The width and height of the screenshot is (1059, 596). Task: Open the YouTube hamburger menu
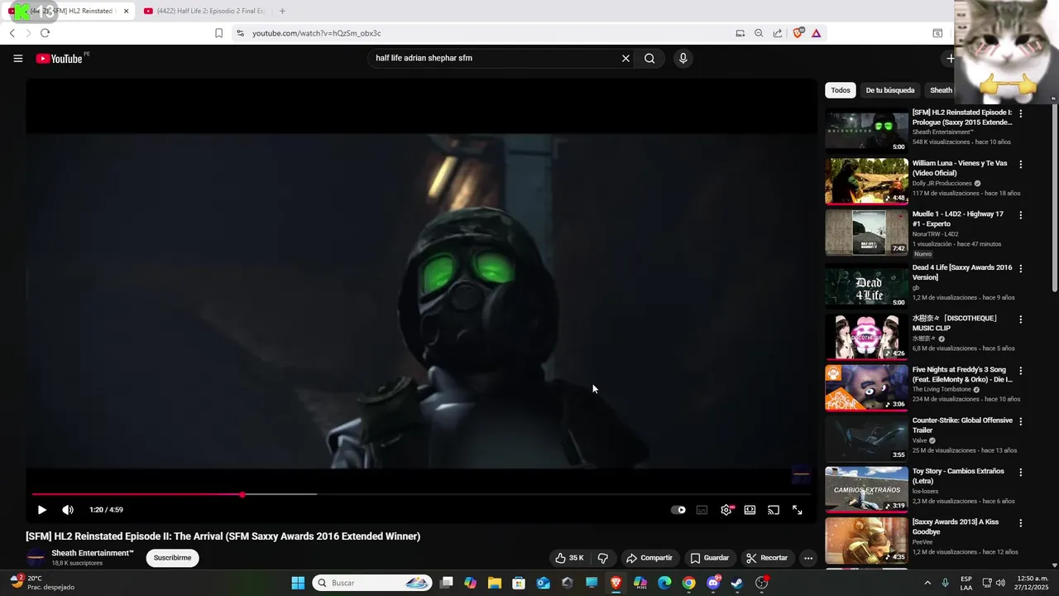point(18,58)
